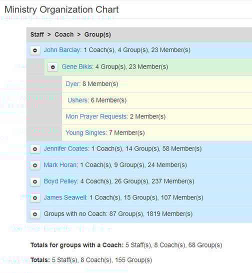Viewport: 252px width, 273px height.
Task: Open the Jennifer Coates link
Action: 66,148
